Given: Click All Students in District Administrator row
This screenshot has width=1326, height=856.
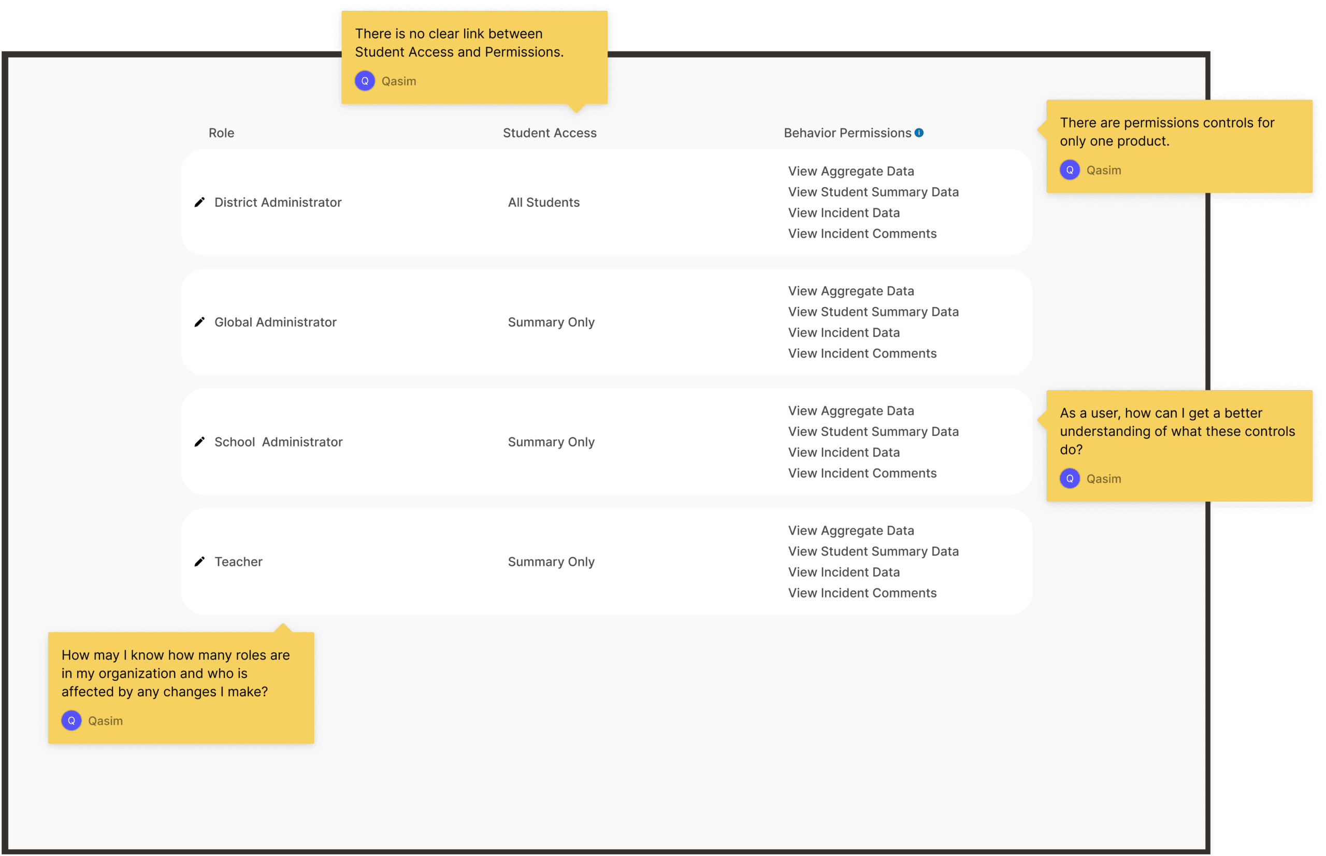Looking at the screenshot, I should point(544,202).
